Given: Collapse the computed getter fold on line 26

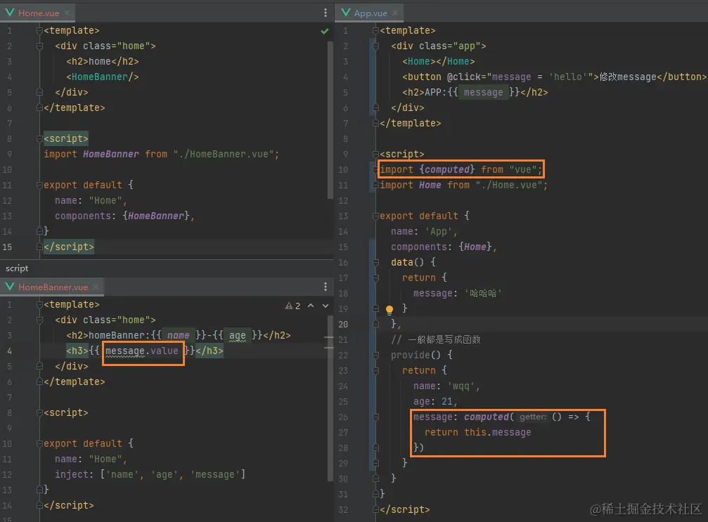Looking at the screenshot, I should click(x=375, y=417).
